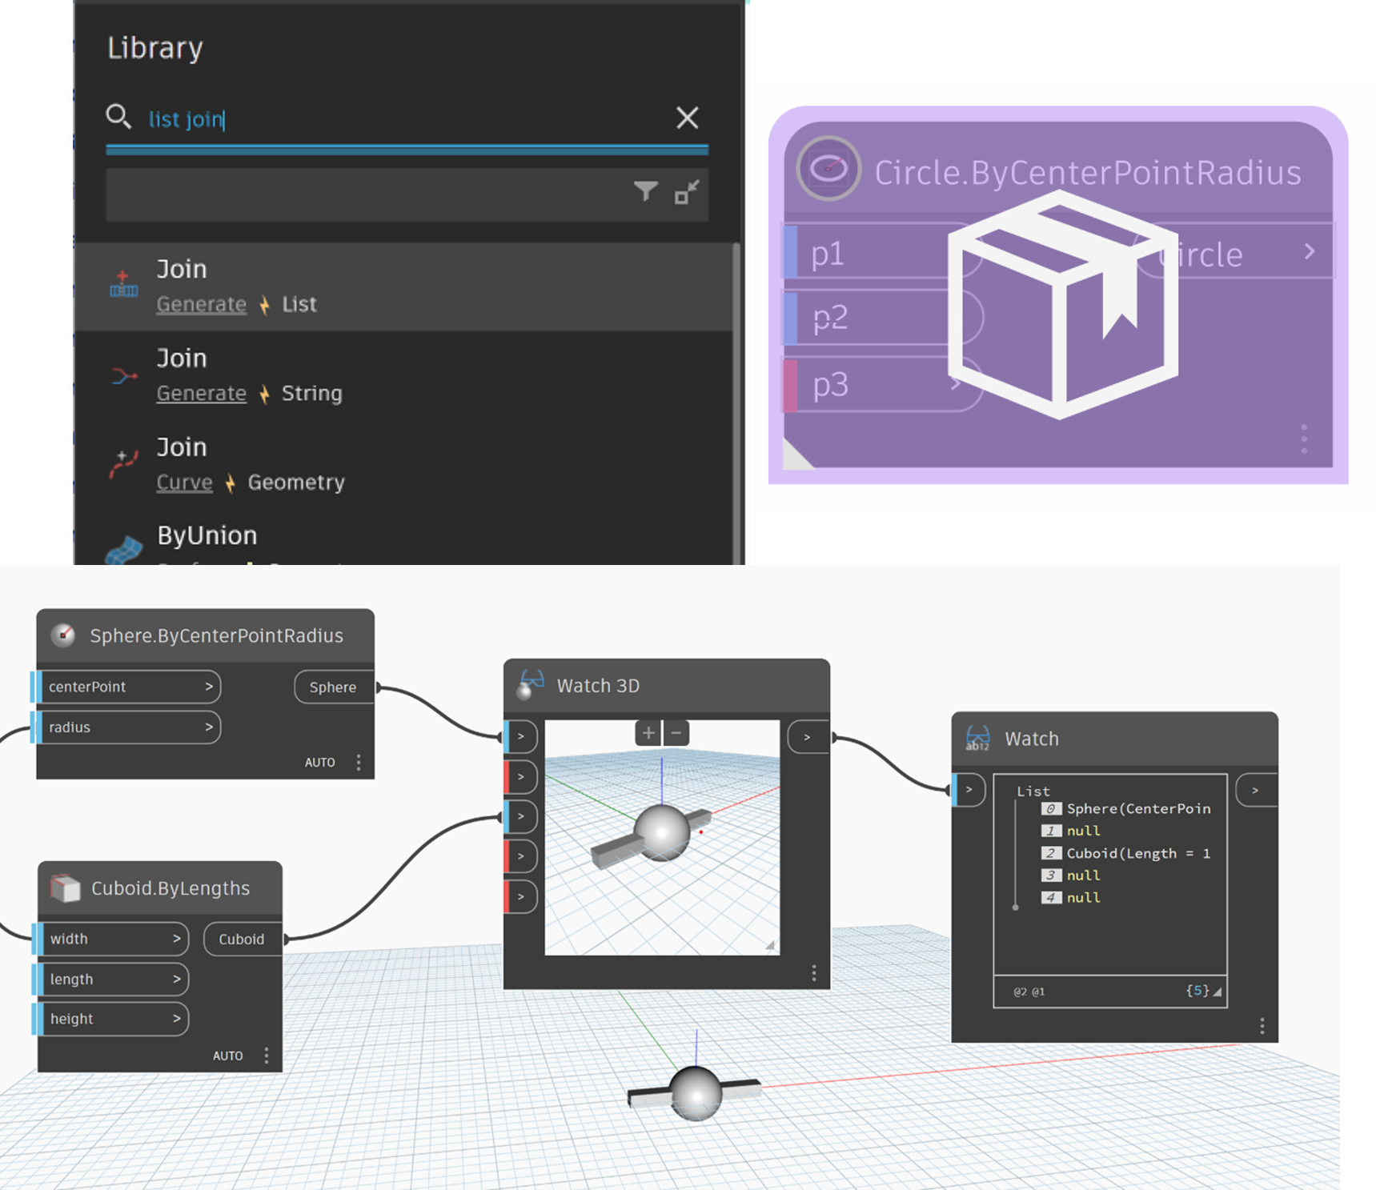
Task: Select the Join String result
Action: [x=405, y=375]
